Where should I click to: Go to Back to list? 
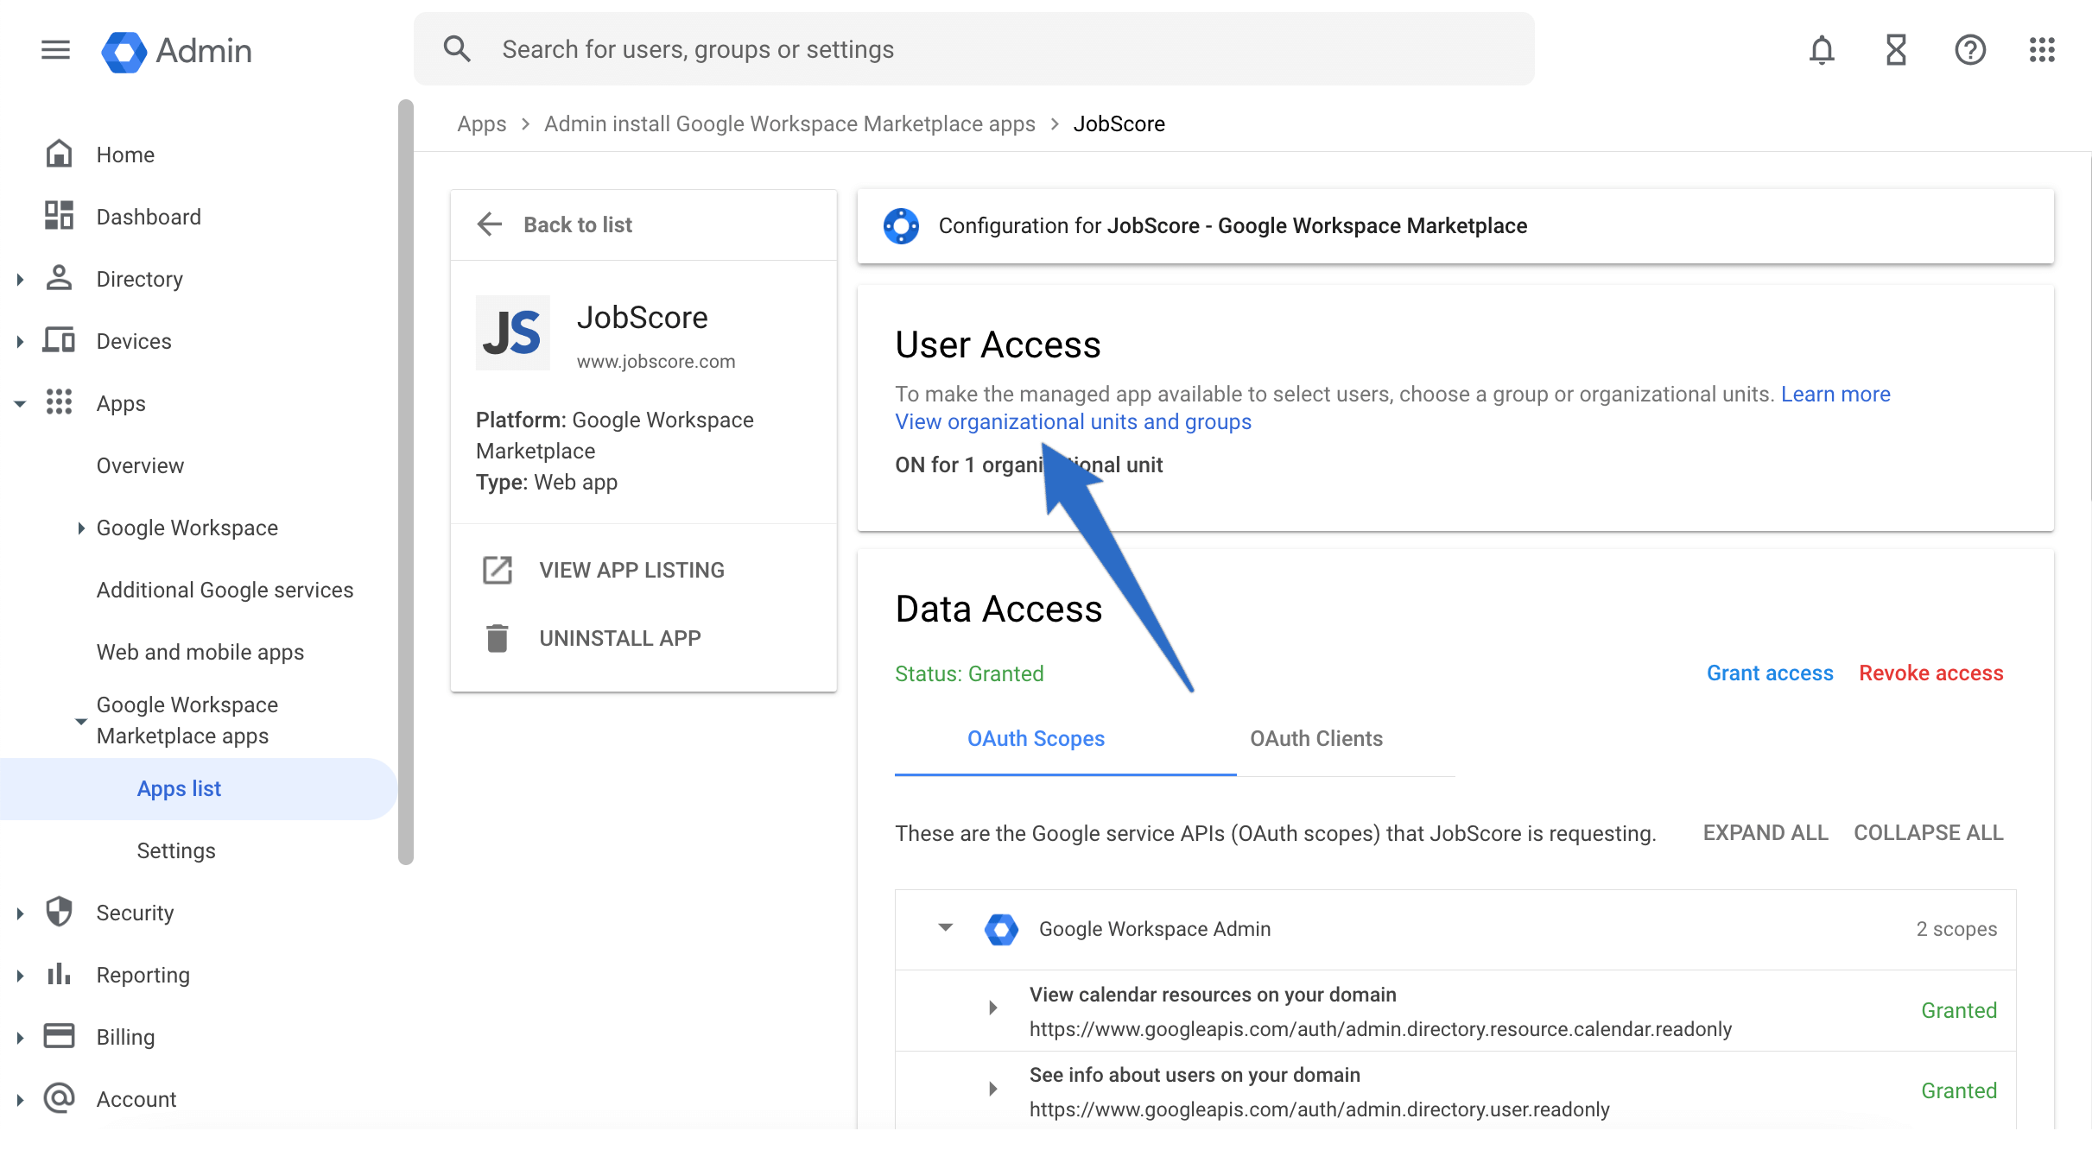pos(578,224)
